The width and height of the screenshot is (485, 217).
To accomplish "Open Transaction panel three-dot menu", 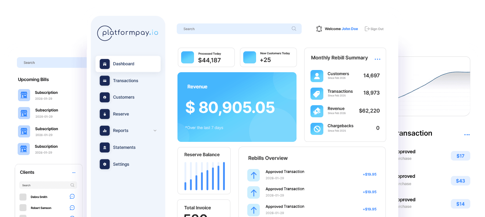I will [467, 135].
